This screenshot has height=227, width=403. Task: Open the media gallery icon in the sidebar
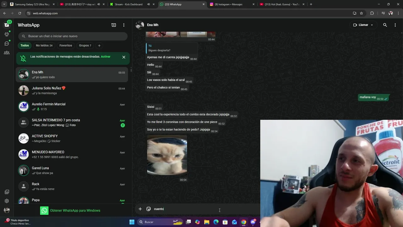[7, 192]
